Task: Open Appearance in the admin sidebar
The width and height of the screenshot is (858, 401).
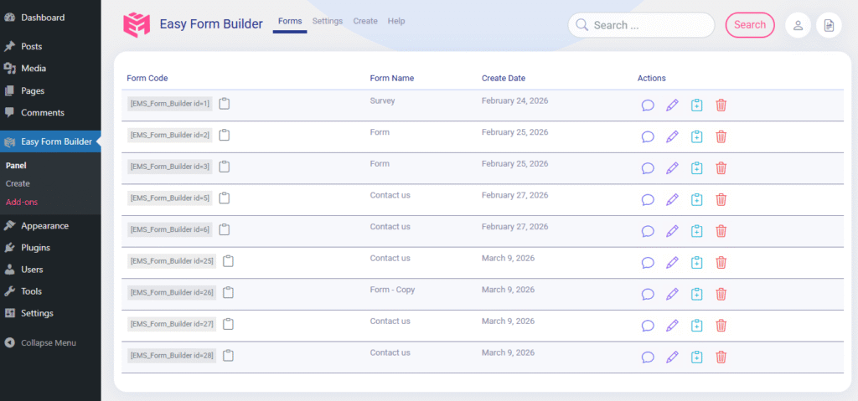Action: 44,226
